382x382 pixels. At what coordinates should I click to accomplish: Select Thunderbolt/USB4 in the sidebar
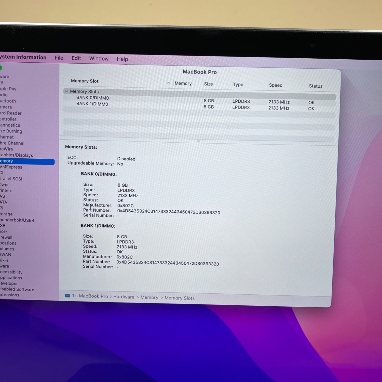[x=17, y=220]
